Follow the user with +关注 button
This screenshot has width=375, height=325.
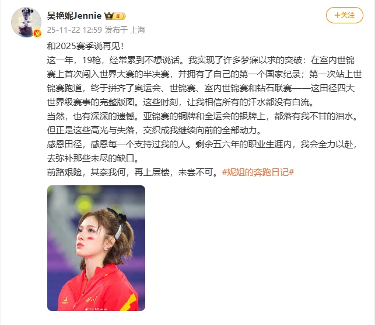tap(345, 15)
